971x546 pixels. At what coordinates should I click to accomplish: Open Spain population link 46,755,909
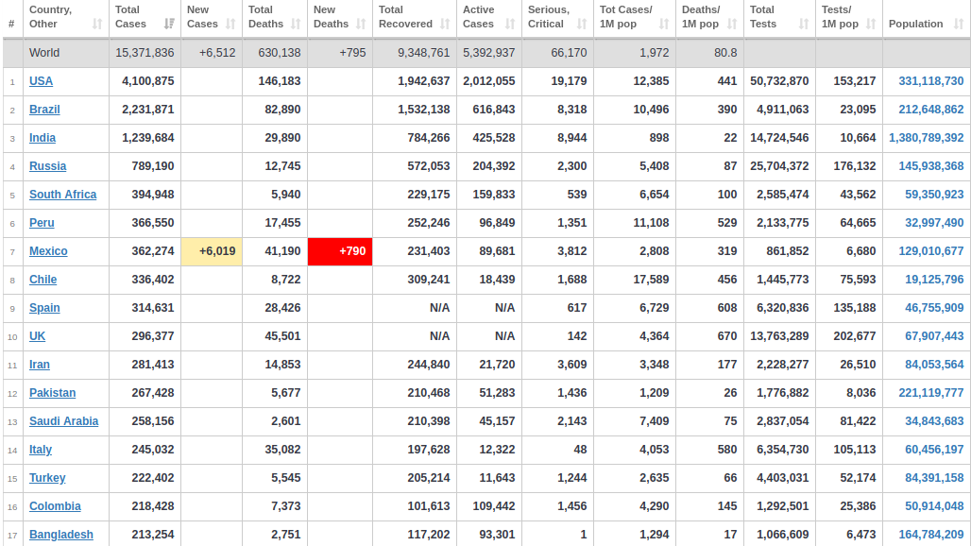(x=934, y=308)
